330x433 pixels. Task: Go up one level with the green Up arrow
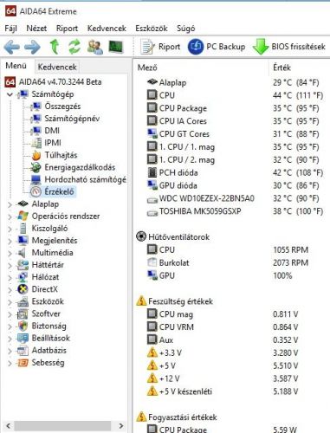tap(55, 47)
